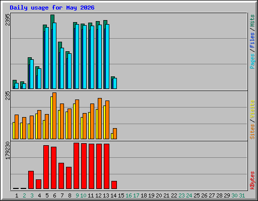Click the cyan Pages bar for day 4
This screenshot has width=258, height=201.
(39, 78)
